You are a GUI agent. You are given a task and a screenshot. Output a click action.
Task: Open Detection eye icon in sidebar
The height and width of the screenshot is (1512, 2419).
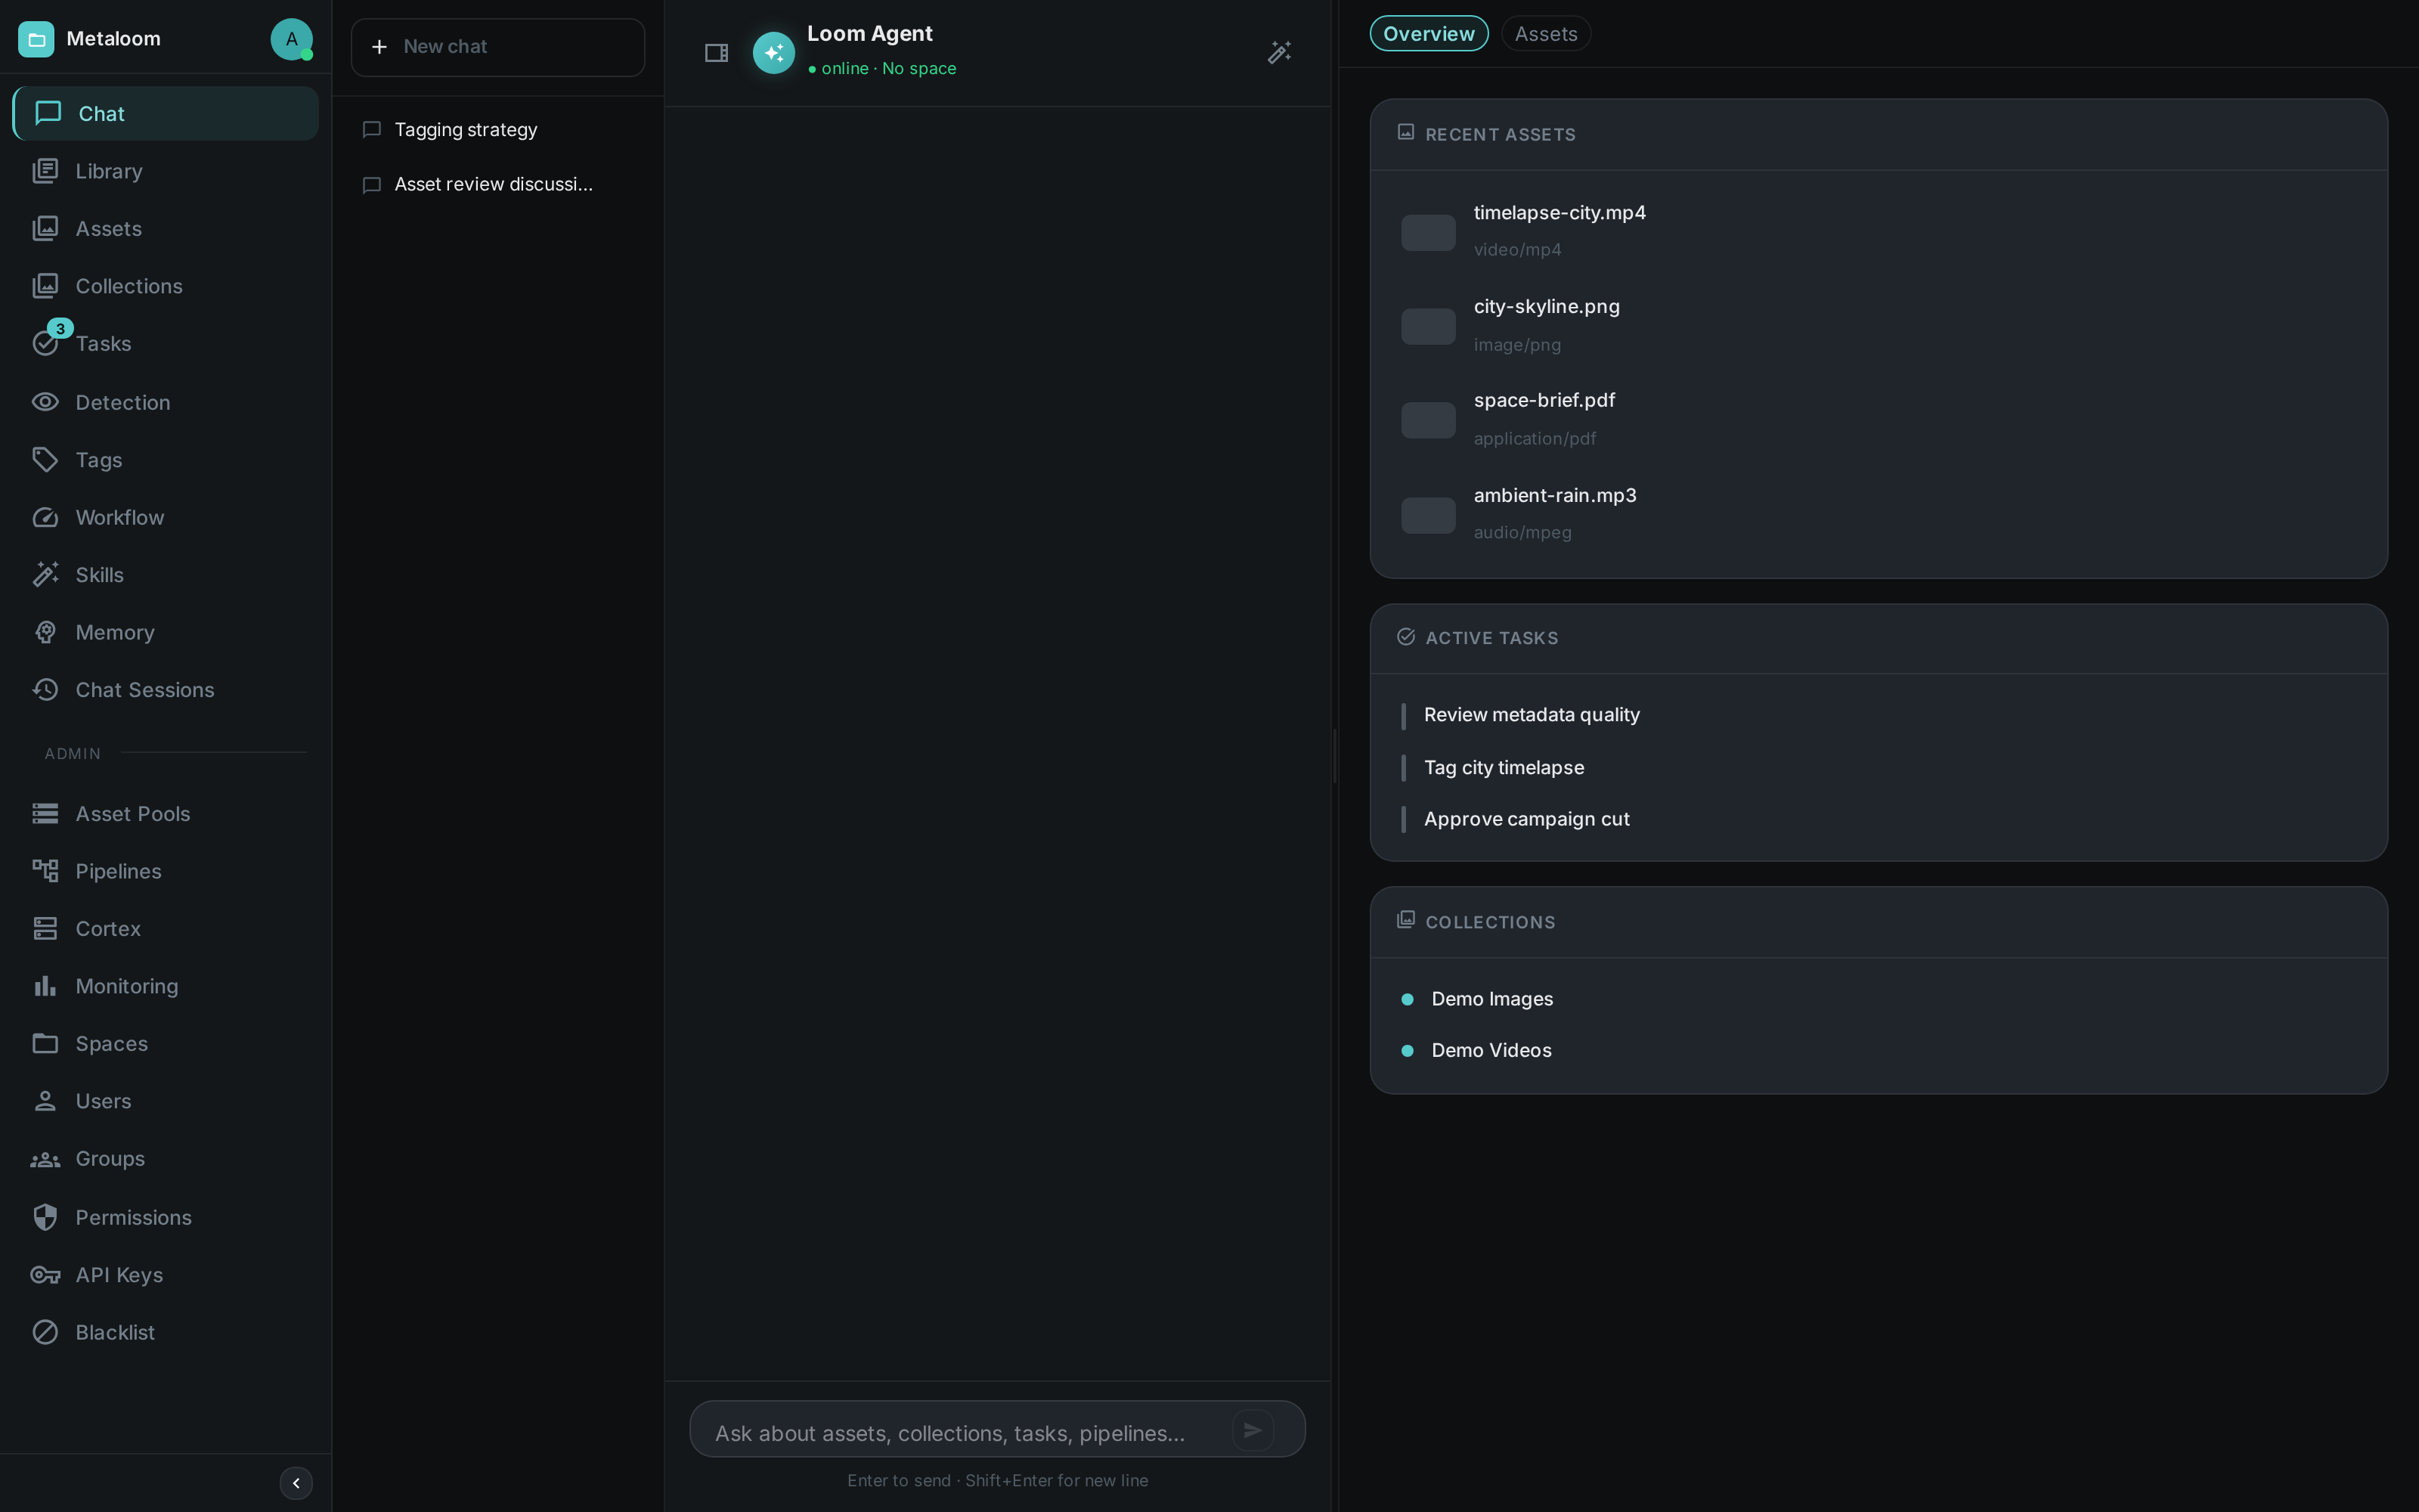click(x=45, y=402)
